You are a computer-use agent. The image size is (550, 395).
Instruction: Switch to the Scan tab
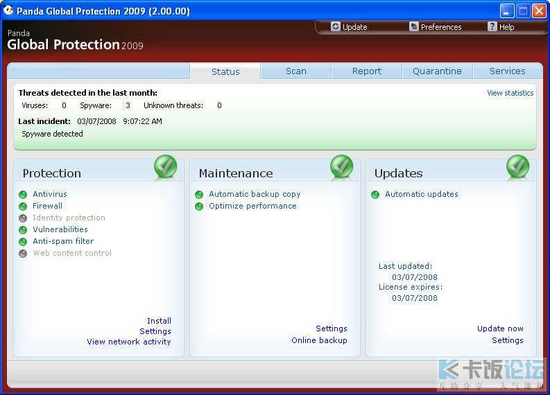click(x=296, y=71)
